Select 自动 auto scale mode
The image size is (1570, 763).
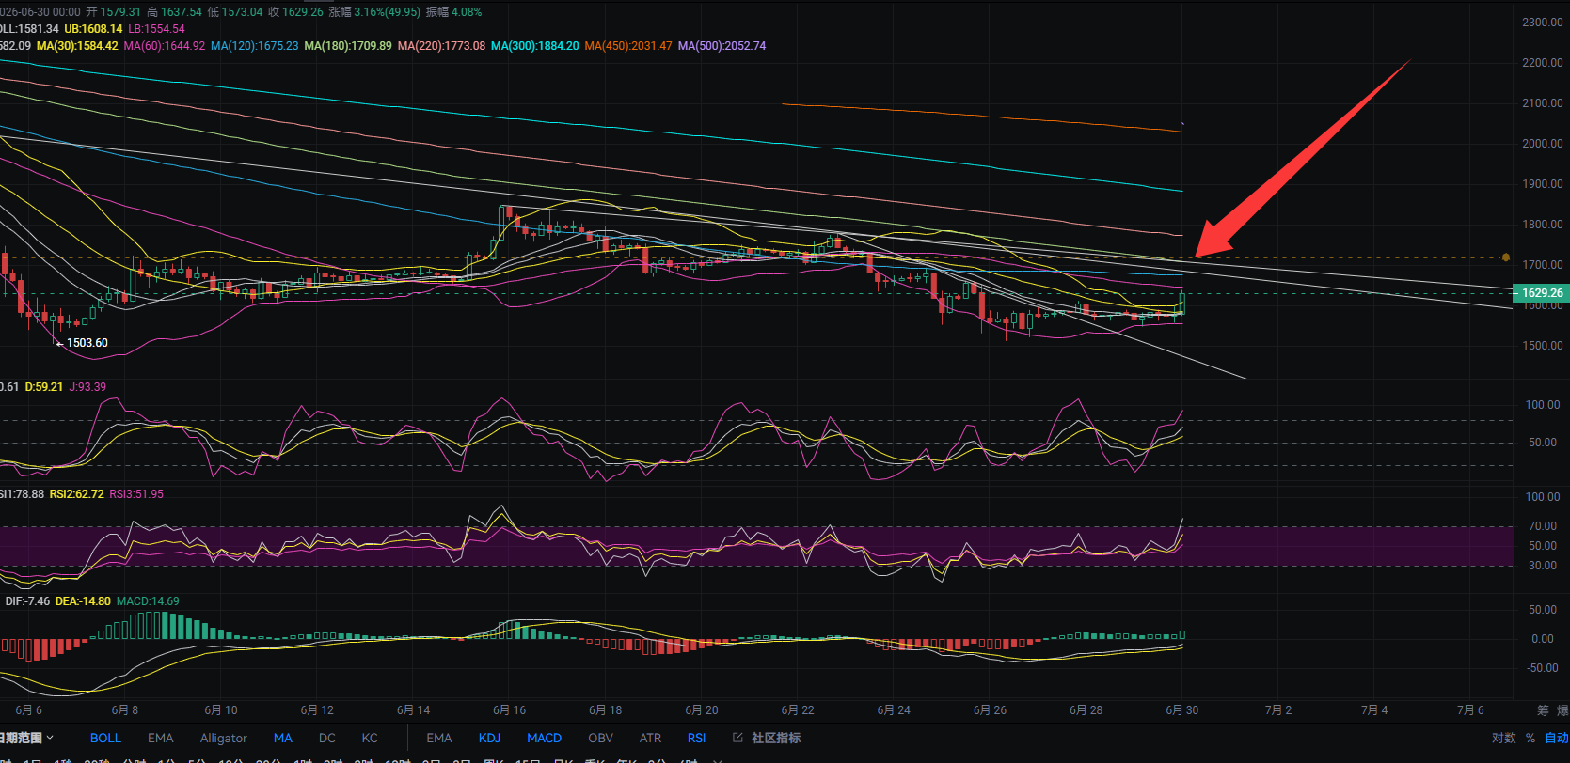point(1557,738)
